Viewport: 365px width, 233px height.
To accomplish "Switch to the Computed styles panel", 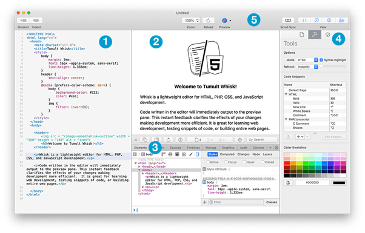I will pos(227,154).
